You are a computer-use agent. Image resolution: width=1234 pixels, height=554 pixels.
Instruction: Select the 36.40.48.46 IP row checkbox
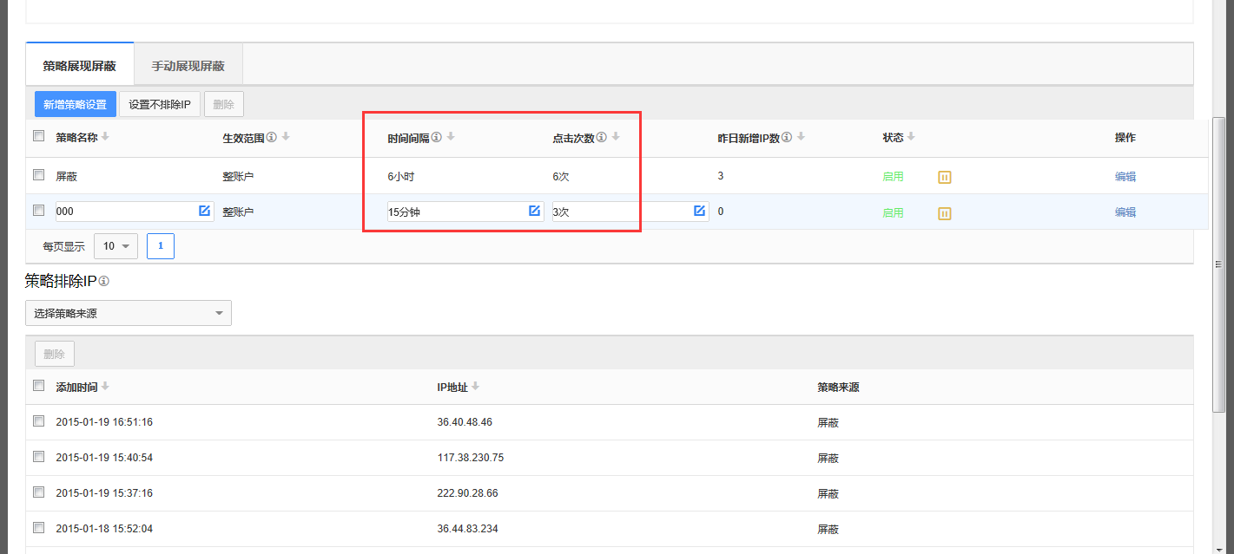click(38, 421)
